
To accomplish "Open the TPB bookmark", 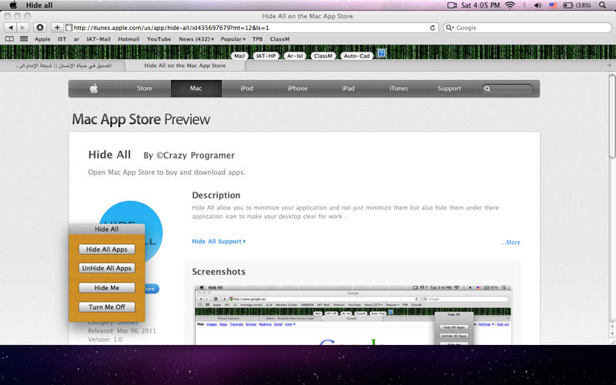I will tap(257, 39).
